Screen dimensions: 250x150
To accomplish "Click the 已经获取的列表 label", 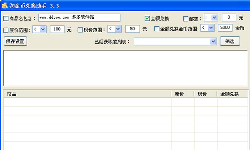I will 112,42.
